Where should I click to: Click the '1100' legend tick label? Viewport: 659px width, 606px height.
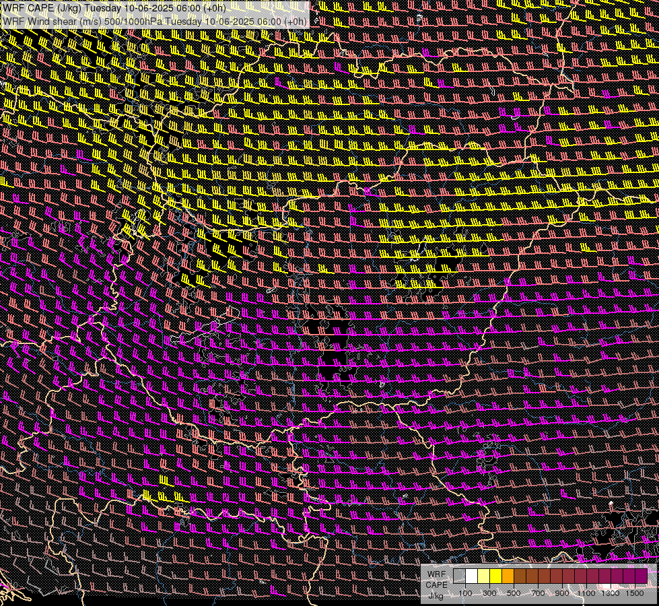pos(586,593)
